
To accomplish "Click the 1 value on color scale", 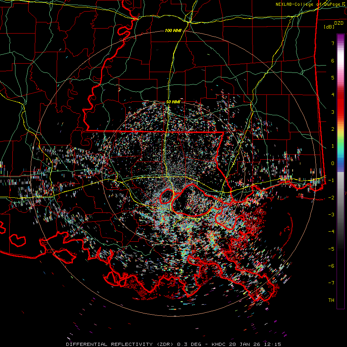I will [333, 146].
